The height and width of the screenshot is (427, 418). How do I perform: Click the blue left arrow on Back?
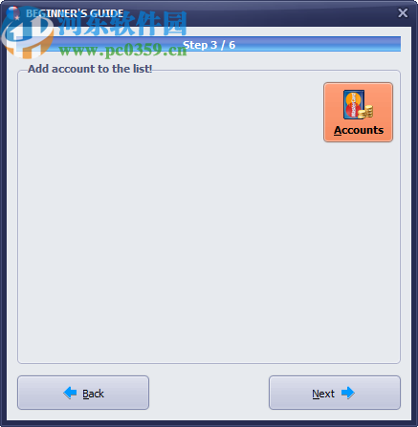(70, 393)
